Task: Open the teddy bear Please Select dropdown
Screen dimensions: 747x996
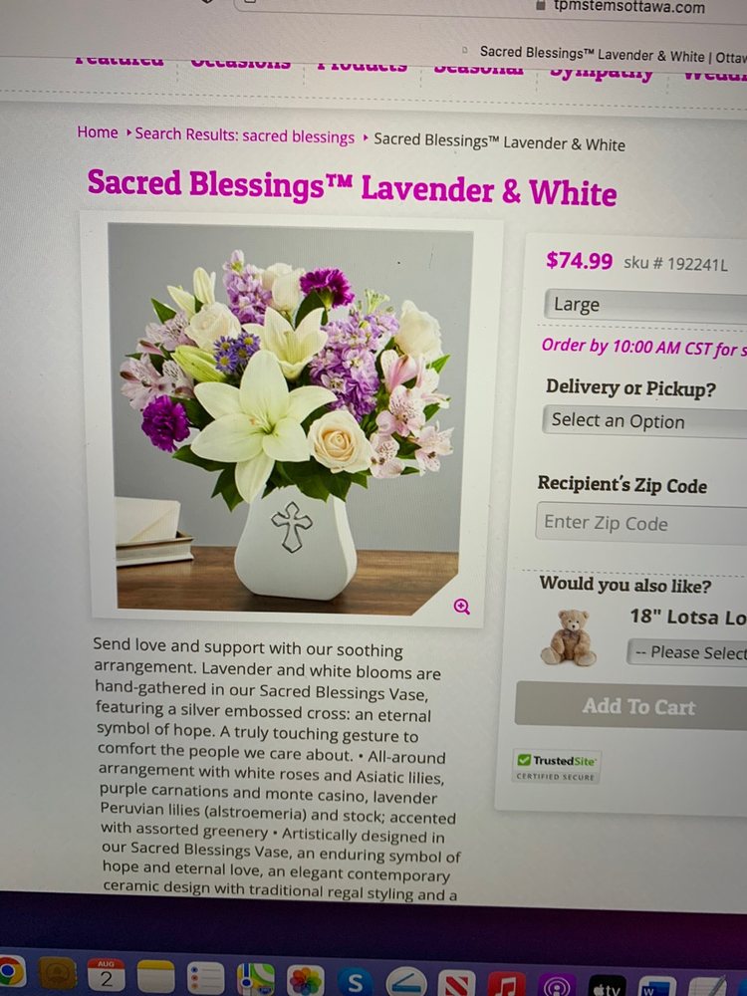Action: [687, 652]
